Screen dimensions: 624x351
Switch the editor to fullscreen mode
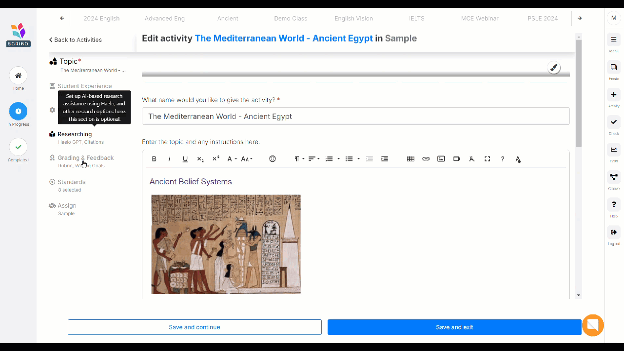pos(487,159)
